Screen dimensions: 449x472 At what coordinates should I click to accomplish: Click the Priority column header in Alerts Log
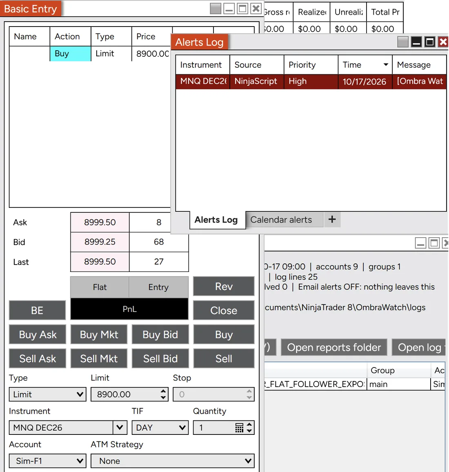[311, 65]
